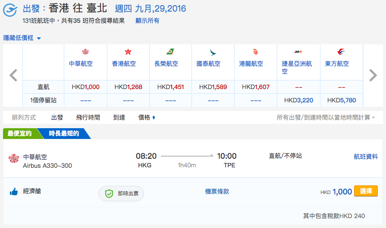Select the HKD1,451 direct flight price

171,87
